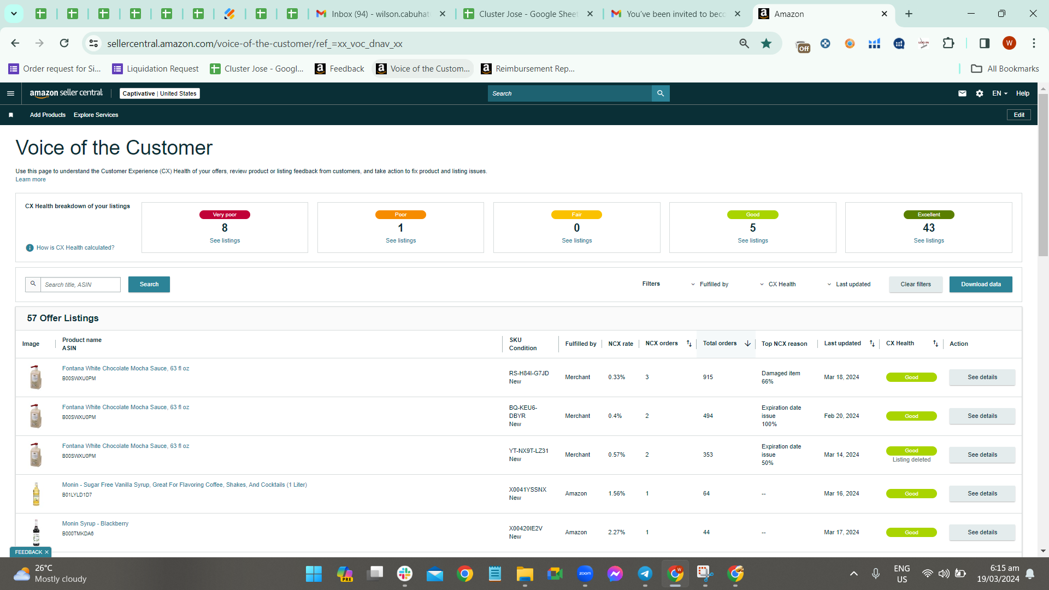The height and width of the screenshot is (590, 1049).
Task: Go back using the browser back arrow
Action: (x=15, y=43)
